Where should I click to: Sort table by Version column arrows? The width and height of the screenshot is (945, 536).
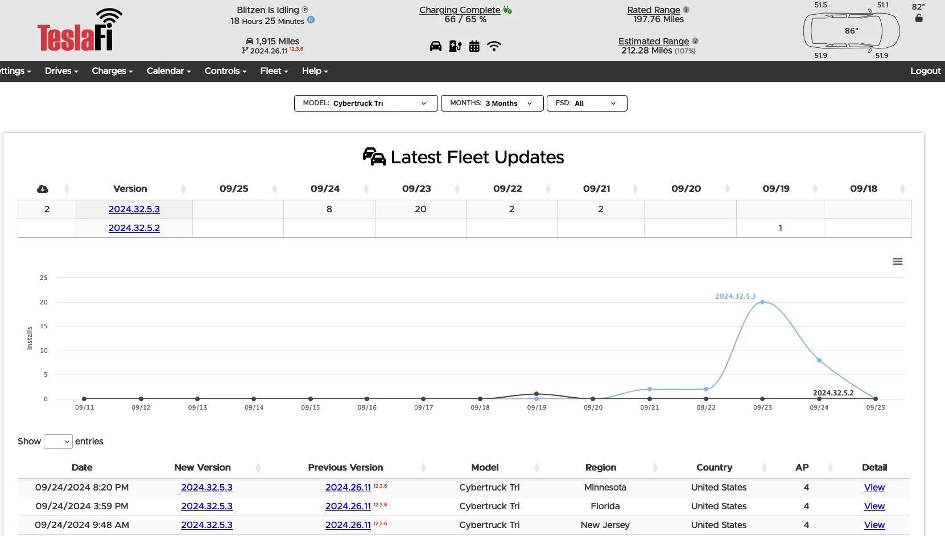pyautogui.click(x=183, y=189)
